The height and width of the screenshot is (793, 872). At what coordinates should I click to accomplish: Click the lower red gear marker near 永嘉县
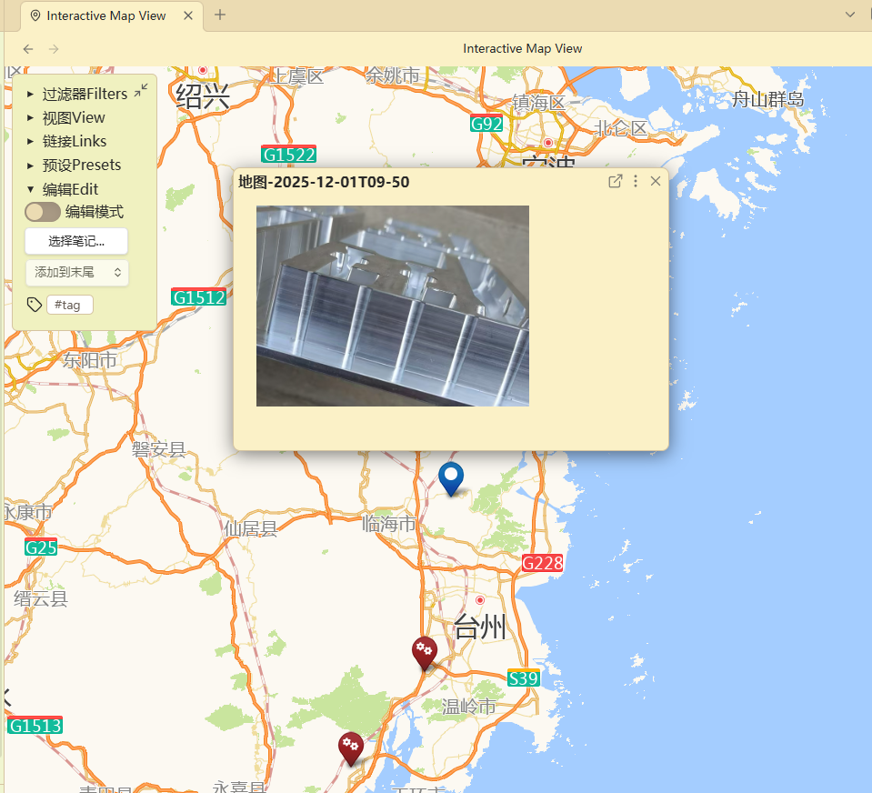tap(351, 747)
